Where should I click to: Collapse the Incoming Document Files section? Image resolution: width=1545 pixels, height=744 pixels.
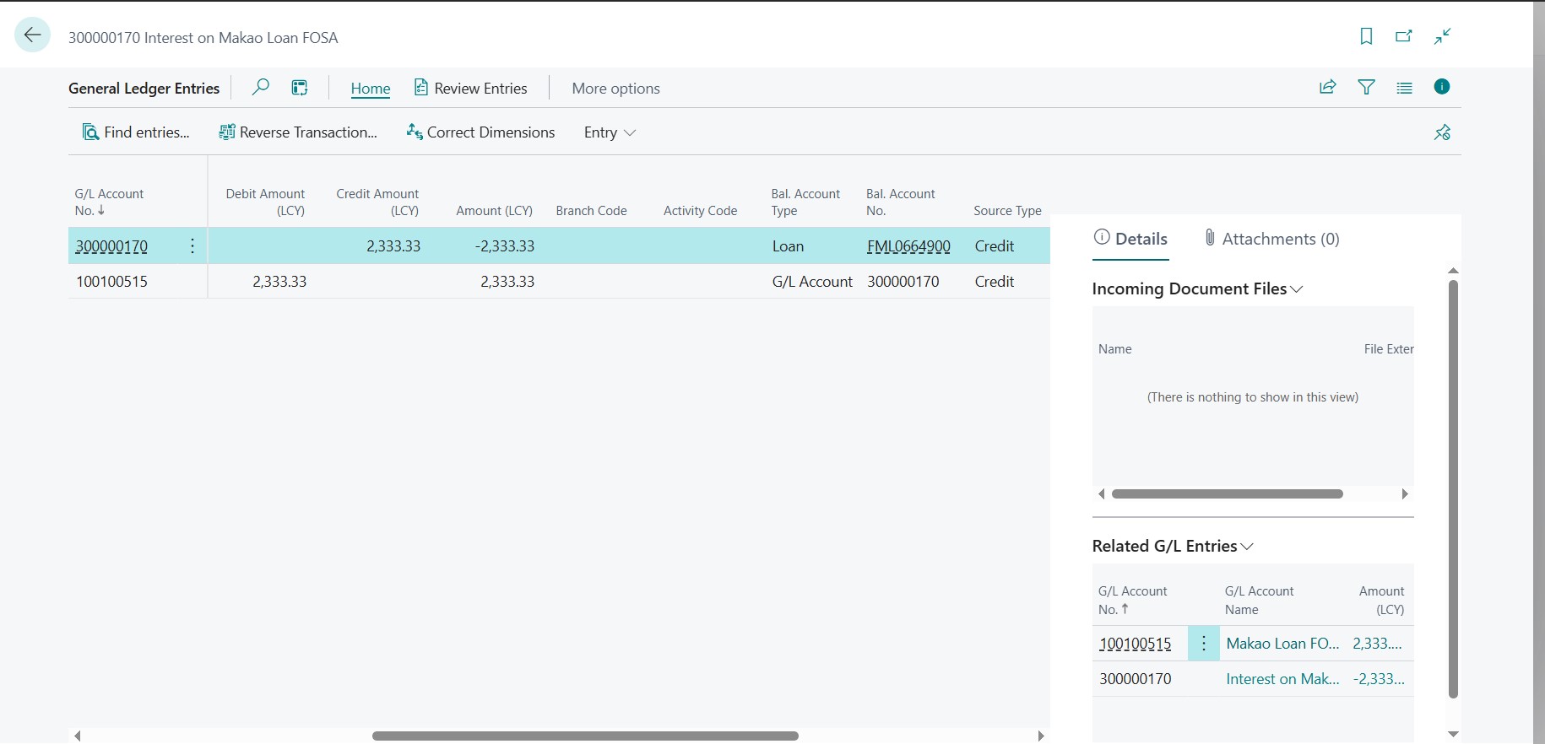[1197, 289]
